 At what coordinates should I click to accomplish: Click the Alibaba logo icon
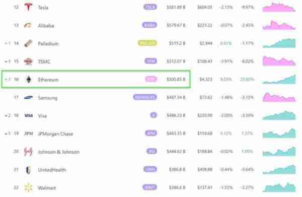[x=28, y=25]
